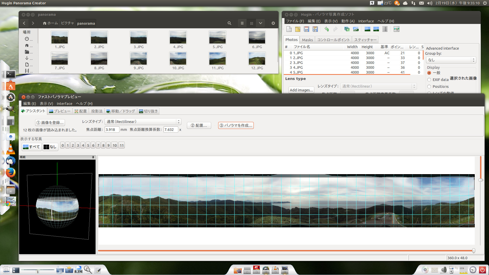Go back in the panorama file manager
Image resolution: width=489 pixels, height=275 pixels.
24,23
